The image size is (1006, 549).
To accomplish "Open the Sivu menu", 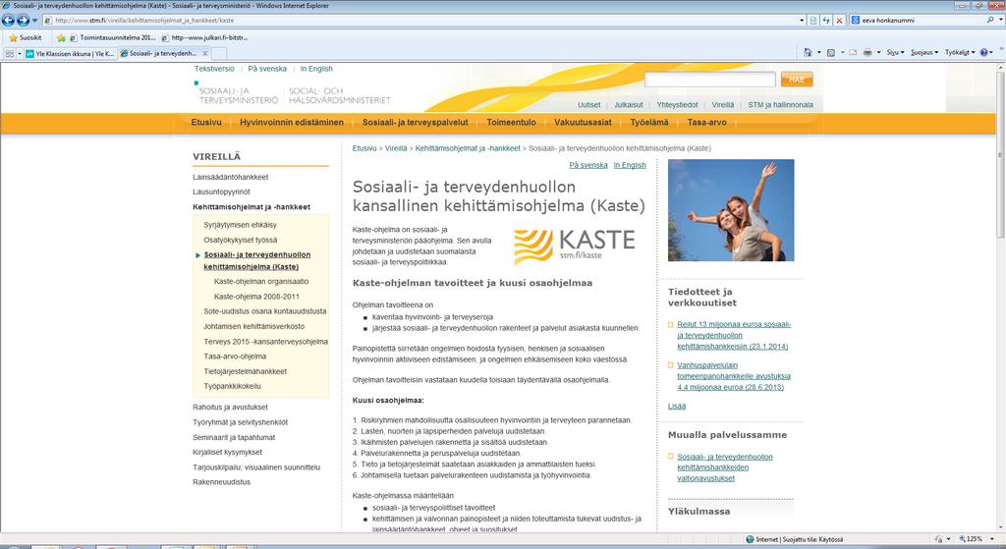I will tap(895, 53).
